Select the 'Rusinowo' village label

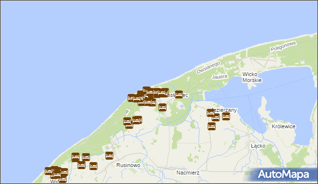tap(128, 165)
